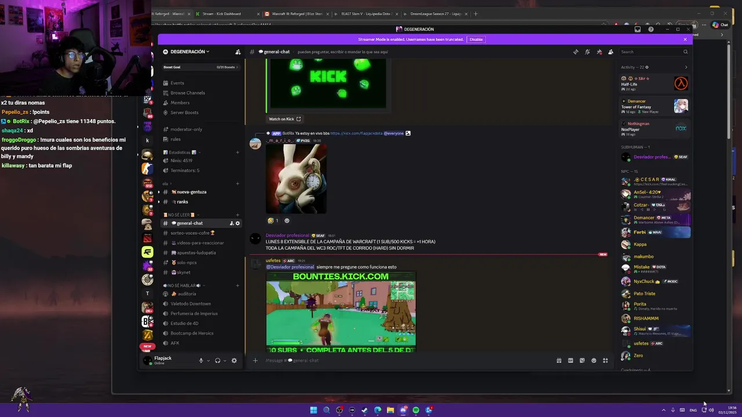Open pinned messages icon
Screen dimensions: 742x417
pyautogui.click(x=599, y=52)
